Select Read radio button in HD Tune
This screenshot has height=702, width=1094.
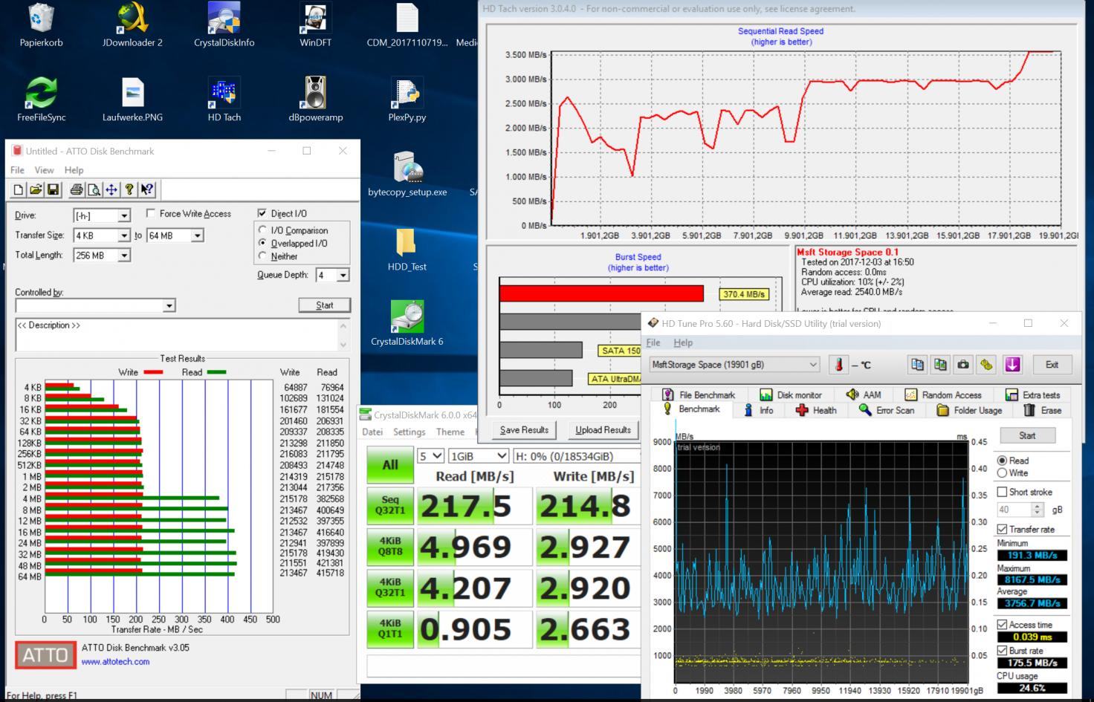[x=1002, y=461]
